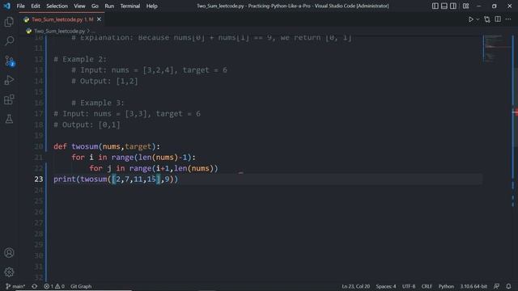This screenshot has height=291, width=518.
Task: Open the Manage gear icon
Action: click(9, 272)
